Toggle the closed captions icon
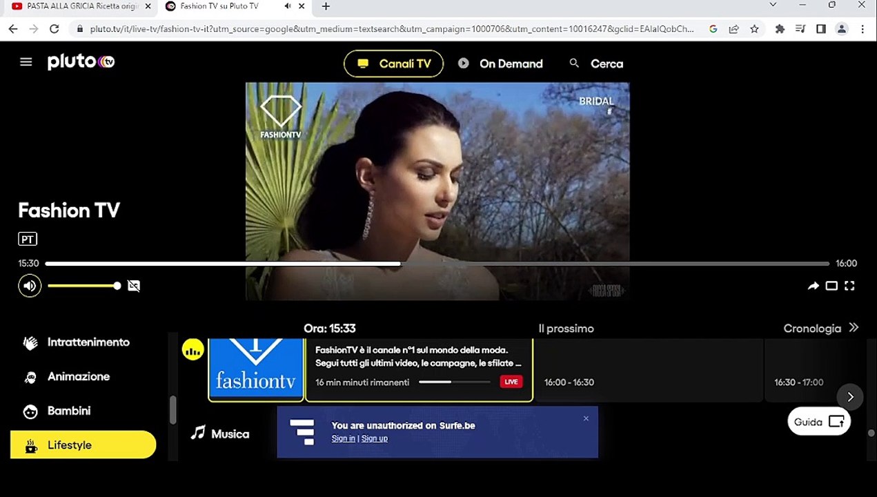 (x=134, y=286)
